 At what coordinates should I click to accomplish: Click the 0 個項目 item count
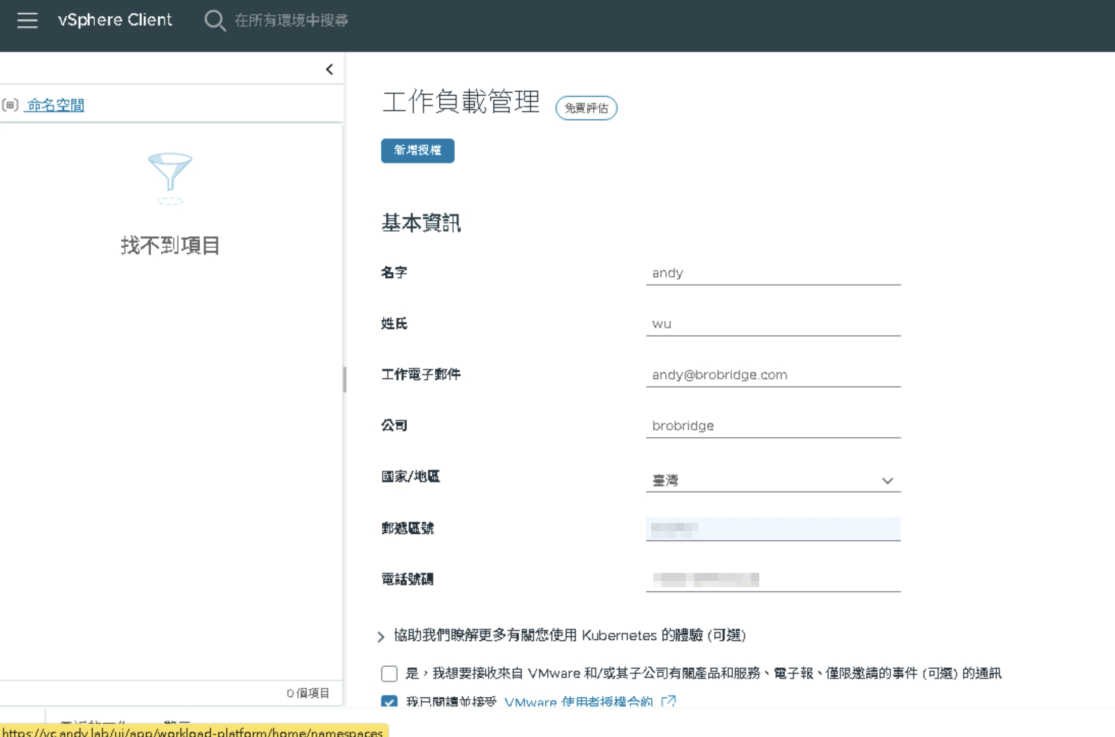click(308, 693)
